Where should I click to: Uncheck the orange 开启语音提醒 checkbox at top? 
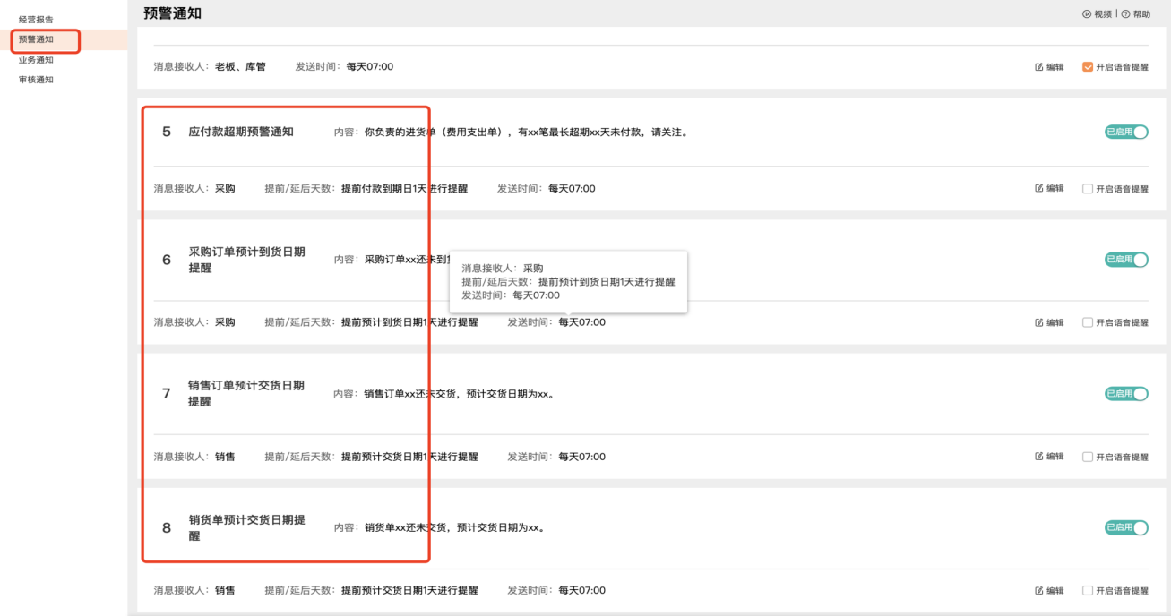pos(1088,67)
